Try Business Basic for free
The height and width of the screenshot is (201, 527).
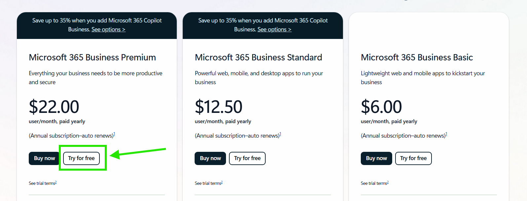coord(413,158)
